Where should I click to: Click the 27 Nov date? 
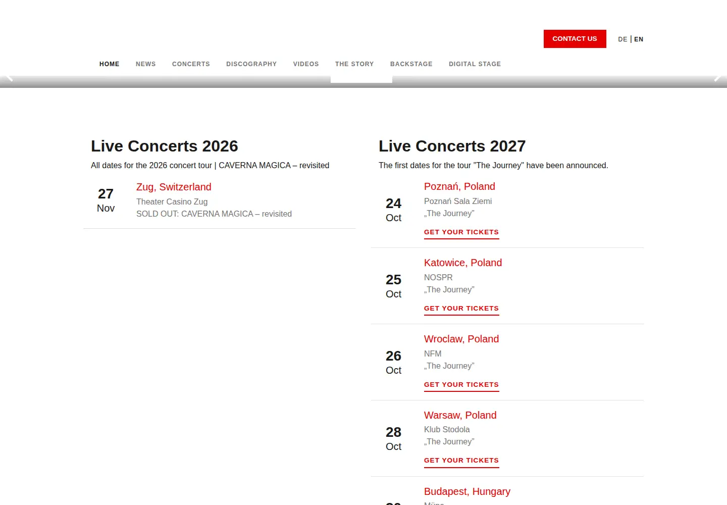tap(106, 200)
